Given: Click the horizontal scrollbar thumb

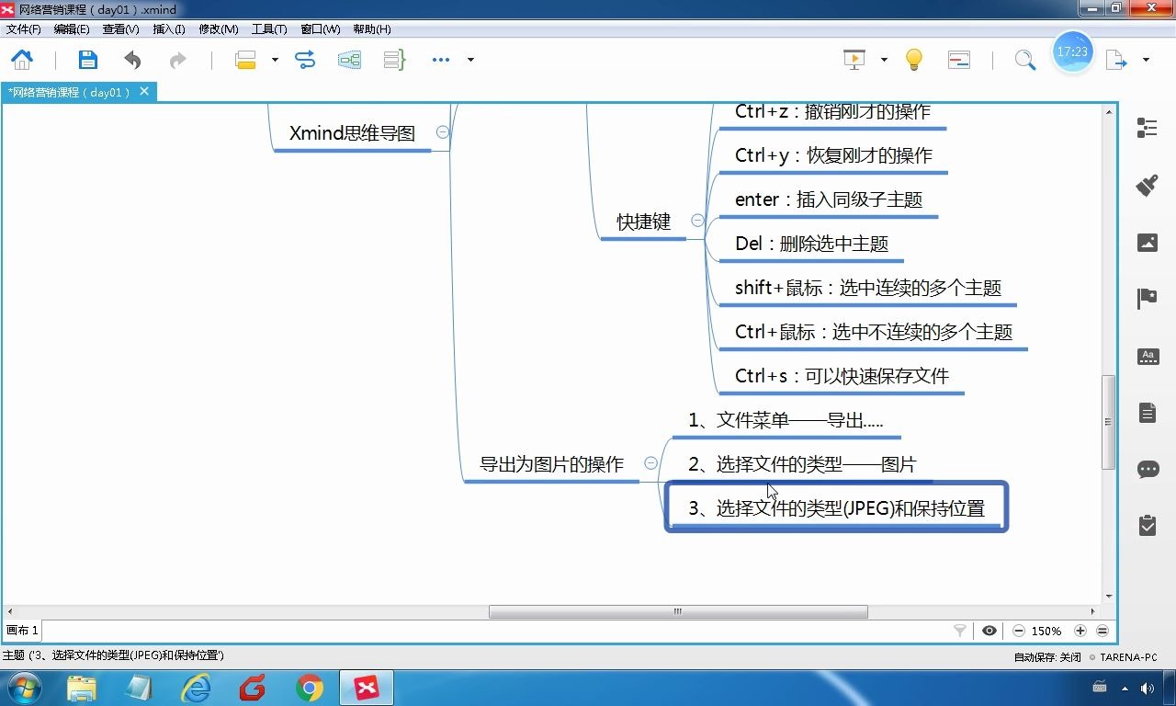Looking at the screenshot, I should [x=678, y=611].
